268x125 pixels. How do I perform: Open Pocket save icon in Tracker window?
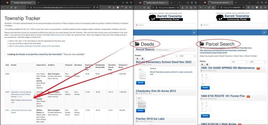[x=110, y=7]
